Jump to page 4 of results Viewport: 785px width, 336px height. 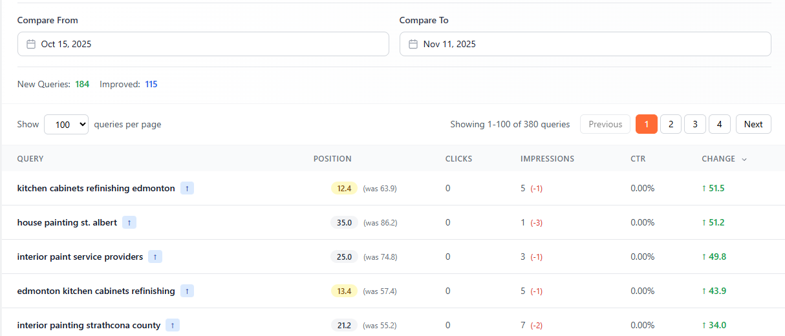(719, 124)
